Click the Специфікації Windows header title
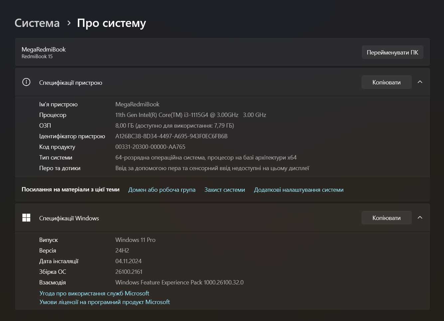Image resolution: width=444 pixels, height=321 pixels. (69, 218)
